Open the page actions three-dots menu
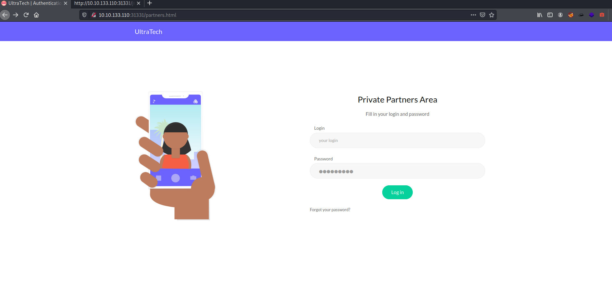Viewport: 612px width, 283px height. (x=473, y=15)
